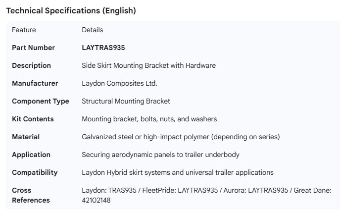
Task: Click the Technical Specifications (English) heading
Action: point(71,11)
